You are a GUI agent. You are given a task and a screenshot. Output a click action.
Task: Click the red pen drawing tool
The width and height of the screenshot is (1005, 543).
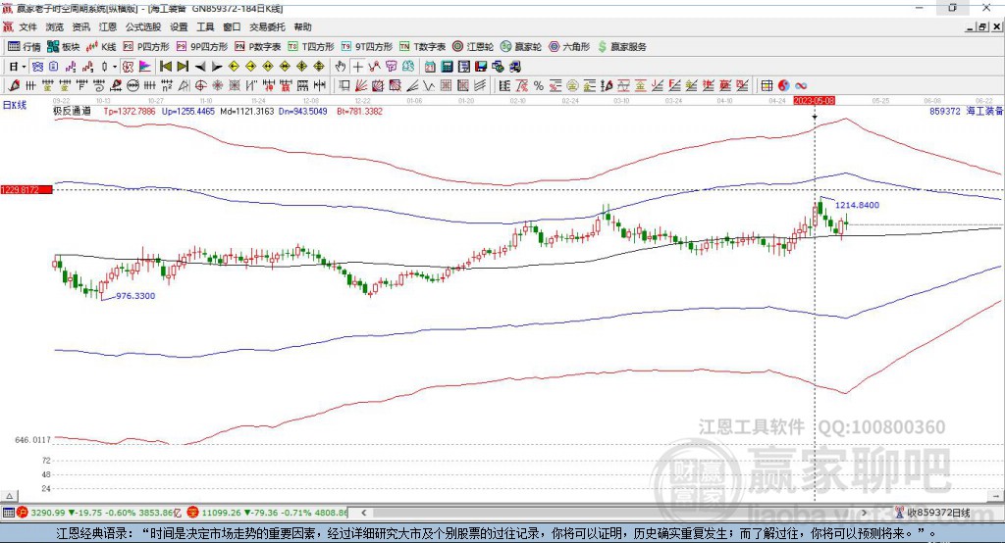pyautogui.click(x=14, y=86)
